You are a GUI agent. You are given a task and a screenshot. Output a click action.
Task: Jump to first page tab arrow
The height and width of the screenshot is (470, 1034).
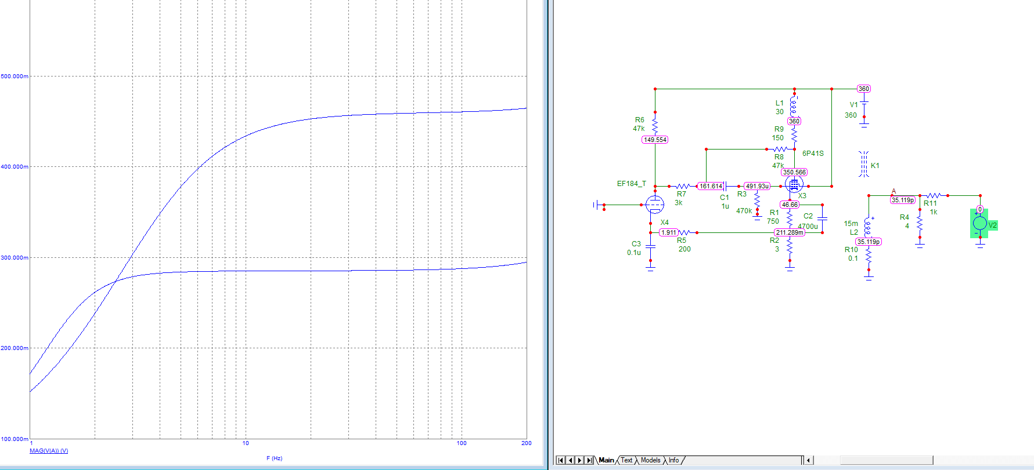560,460
